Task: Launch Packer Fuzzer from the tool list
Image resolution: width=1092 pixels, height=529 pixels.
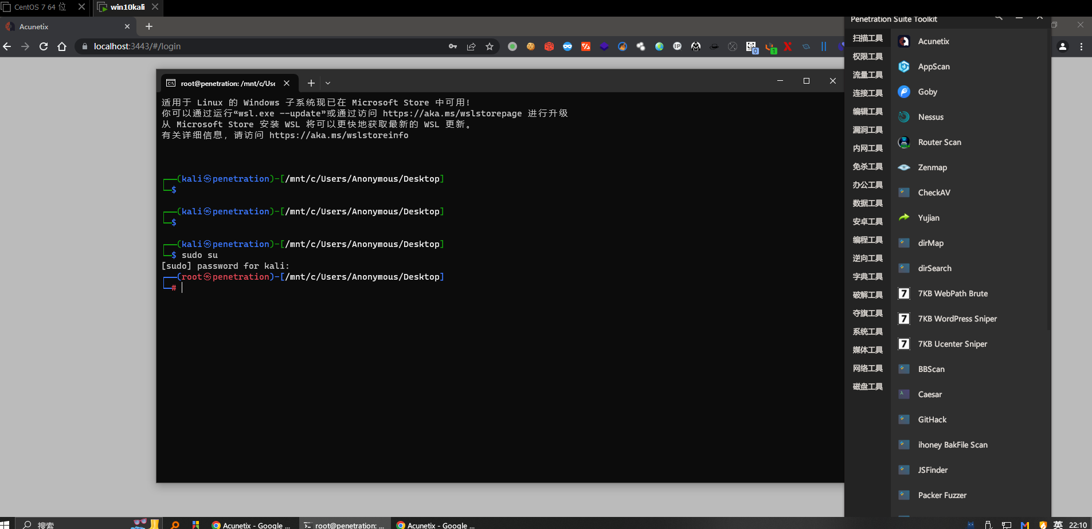Action: coord(941,495)
